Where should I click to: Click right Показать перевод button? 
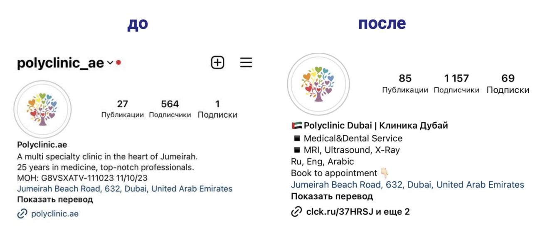332,196
